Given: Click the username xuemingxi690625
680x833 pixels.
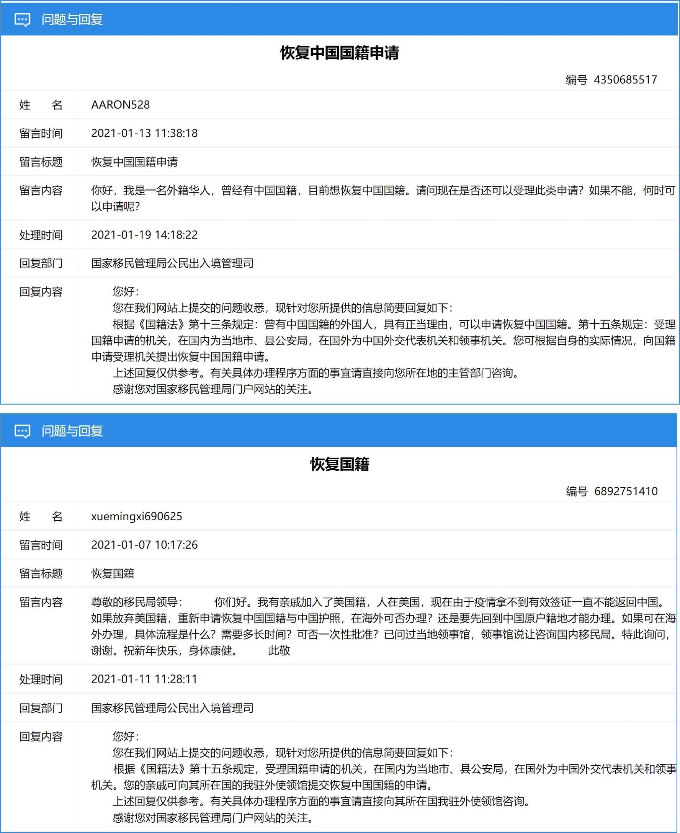Looking at the screenshot, I should (137, 516).
